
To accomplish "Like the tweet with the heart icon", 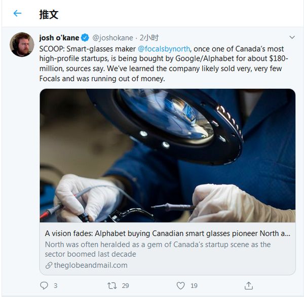I will pyautogui.click(x=180, y=286).
